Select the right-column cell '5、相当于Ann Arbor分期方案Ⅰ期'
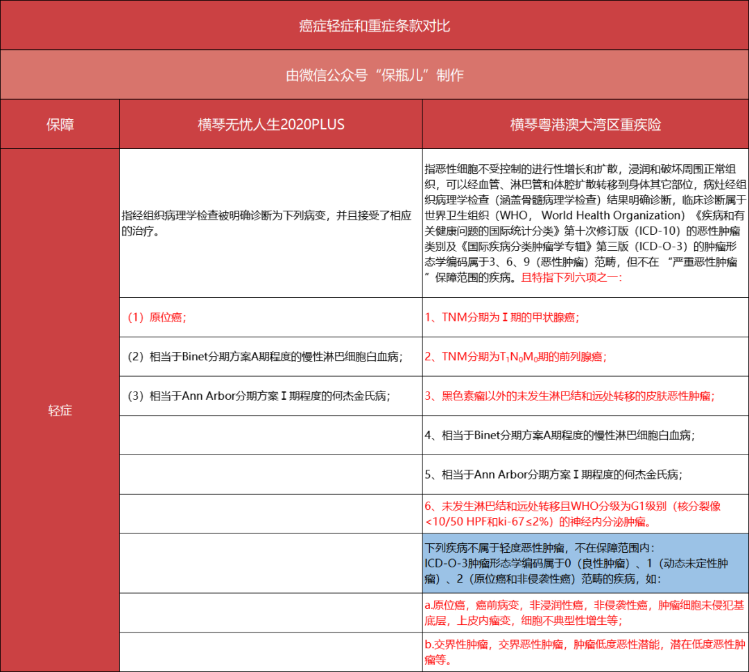 tap(585, 475)
